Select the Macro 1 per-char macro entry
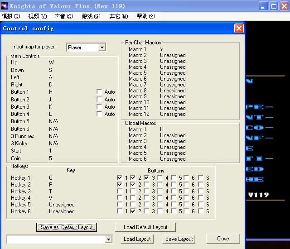The height and width of the screenshot is (249, 290). point(137,49)
